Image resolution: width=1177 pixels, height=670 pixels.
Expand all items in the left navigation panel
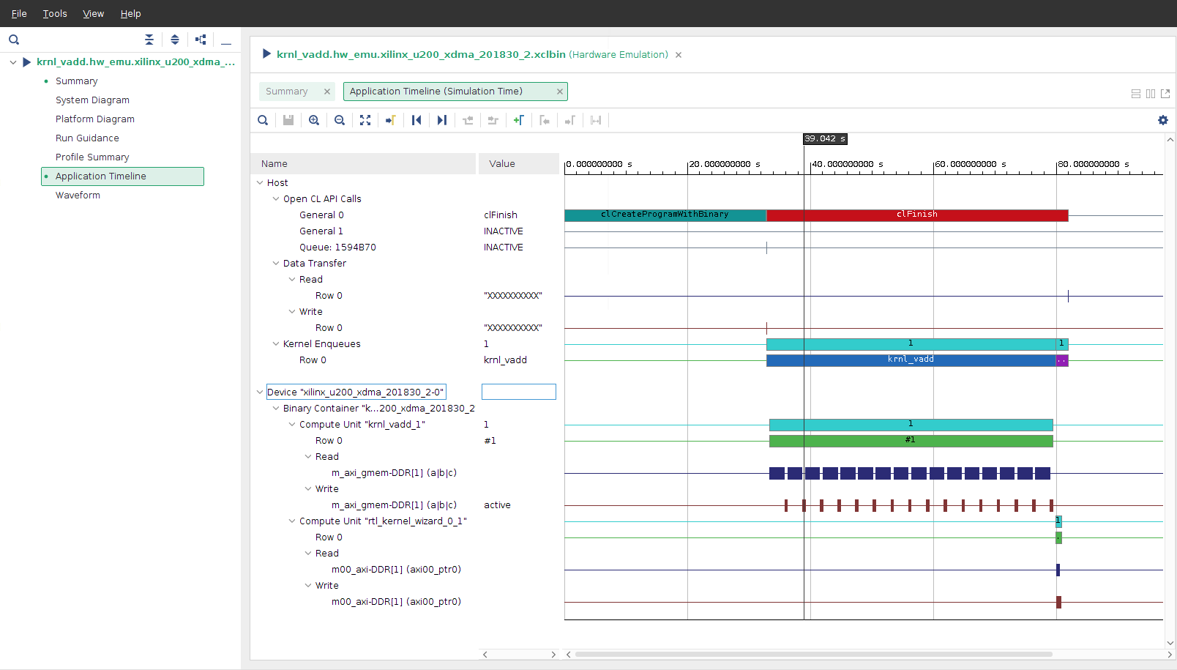(x=175, y=40)
